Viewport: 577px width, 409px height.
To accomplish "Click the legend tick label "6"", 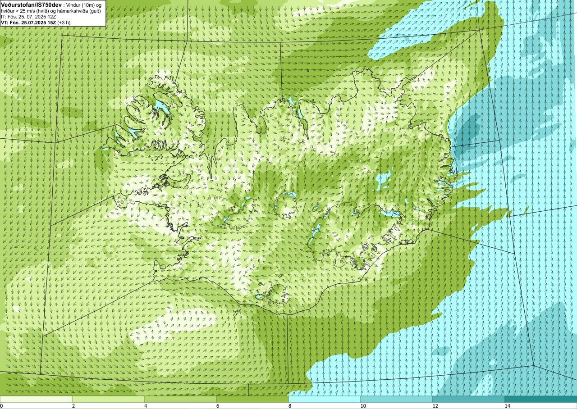I will 218,406.
